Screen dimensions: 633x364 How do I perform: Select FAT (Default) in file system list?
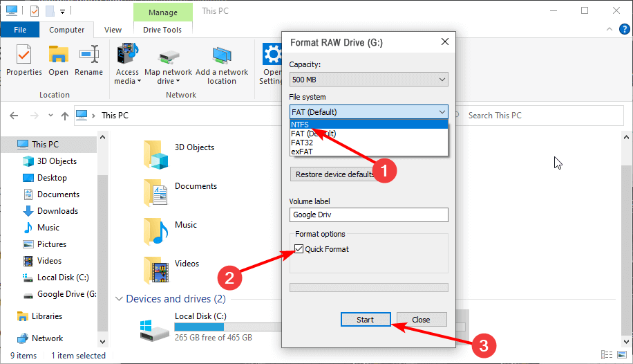pos(368,134)
